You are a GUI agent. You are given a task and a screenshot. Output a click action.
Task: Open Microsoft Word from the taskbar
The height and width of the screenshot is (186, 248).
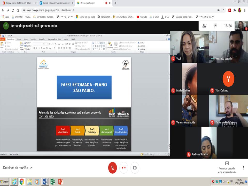click(45, 182)
